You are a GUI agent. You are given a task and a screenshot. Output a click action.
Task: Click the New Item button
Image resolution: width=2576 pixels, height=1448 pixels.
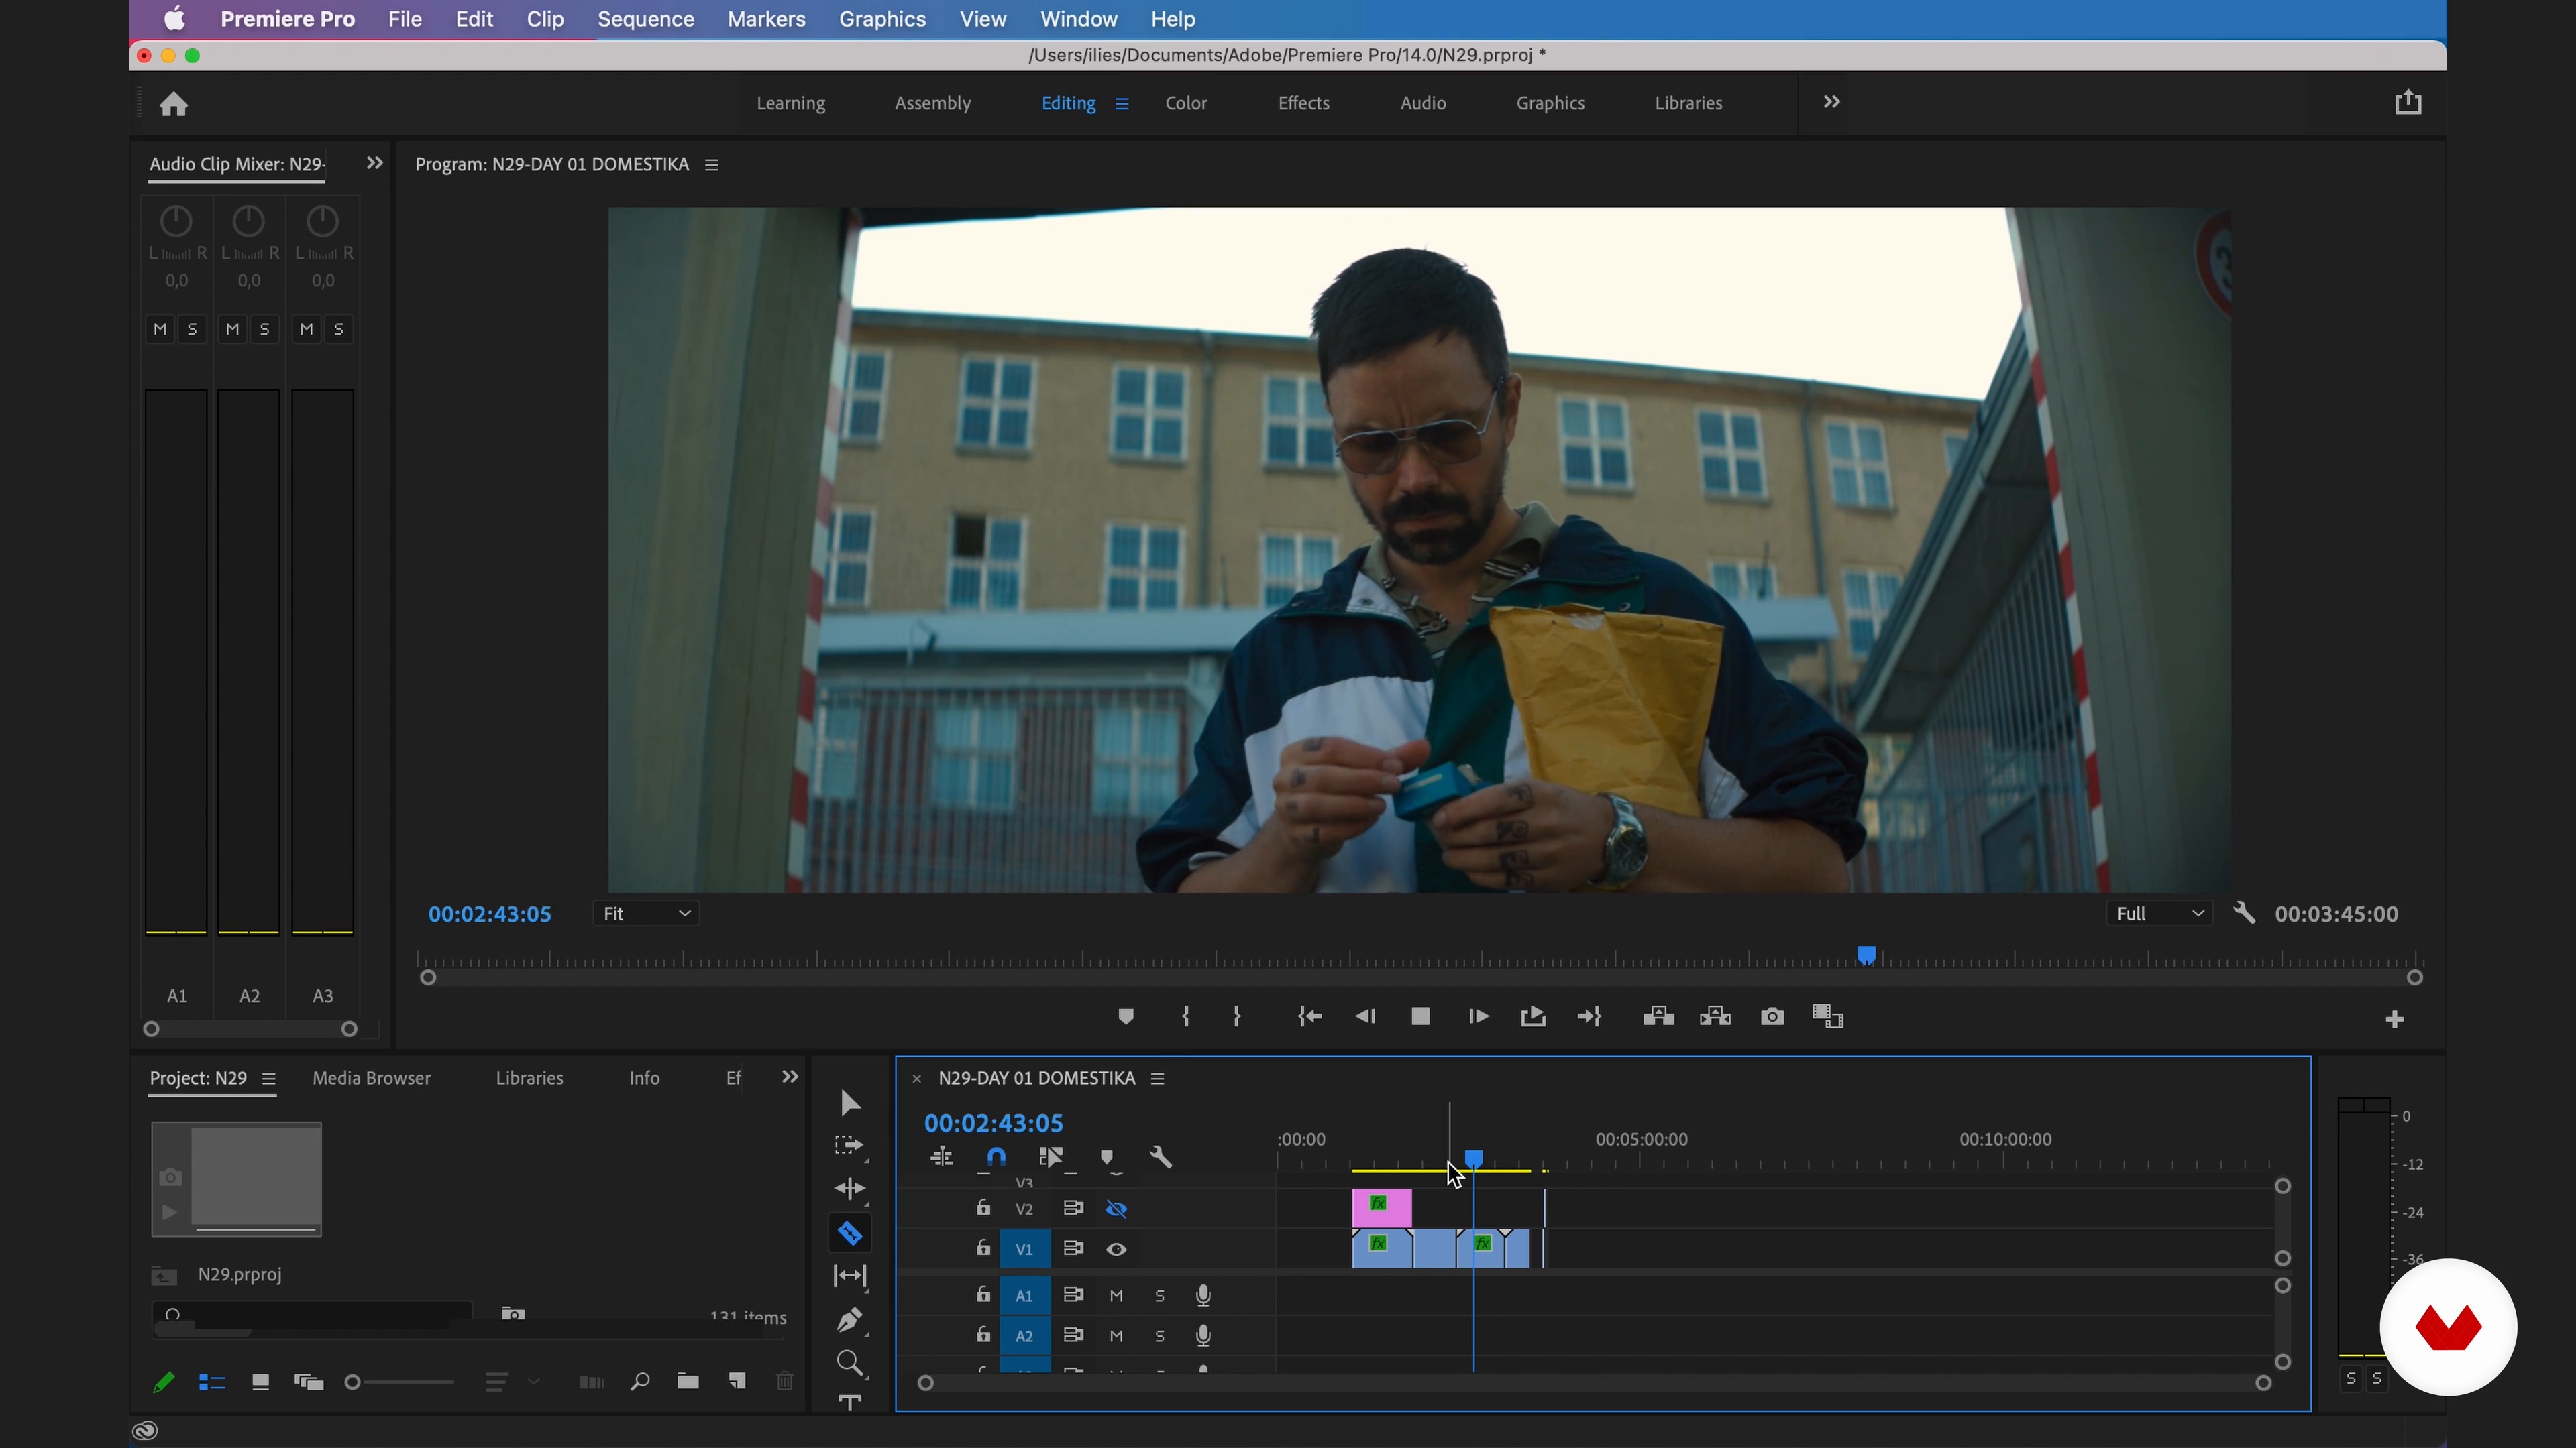[737, 1381]
